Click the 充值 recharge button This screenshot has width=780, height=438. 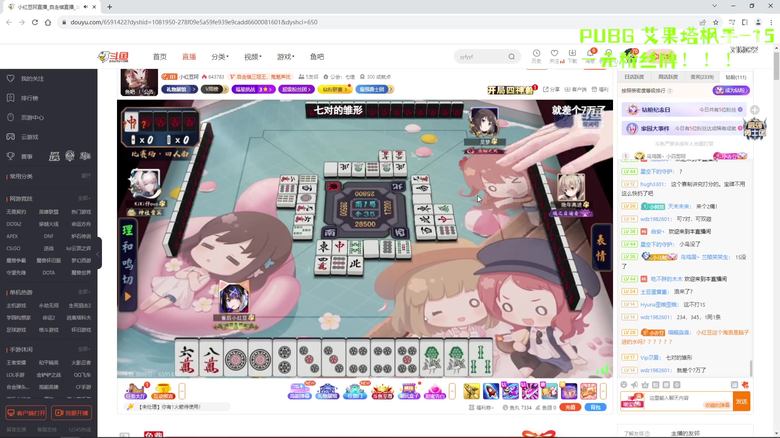(x=570, y=407)
